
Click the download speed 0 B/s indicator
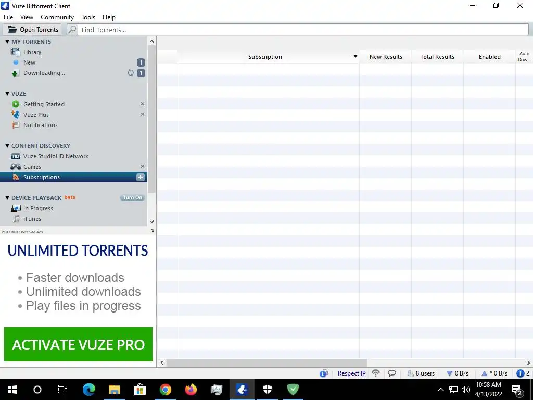click(x=458, y=373)
